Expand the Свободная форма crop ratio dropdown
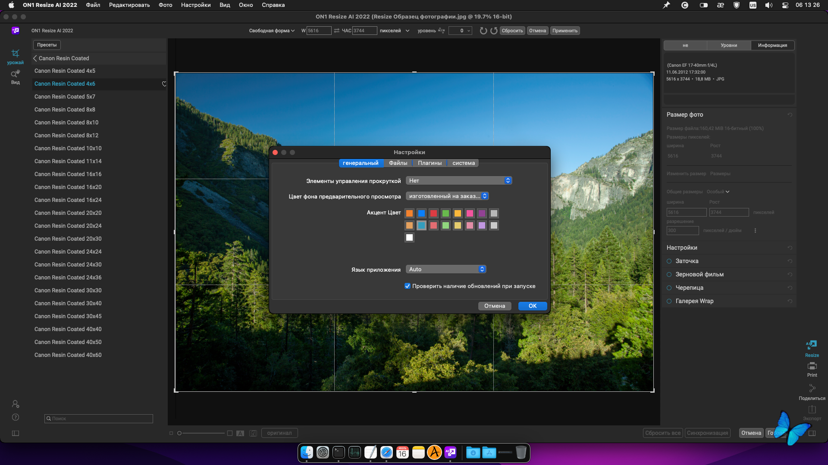The width and height of the screenshot is (828, 465). click(272, 31)
